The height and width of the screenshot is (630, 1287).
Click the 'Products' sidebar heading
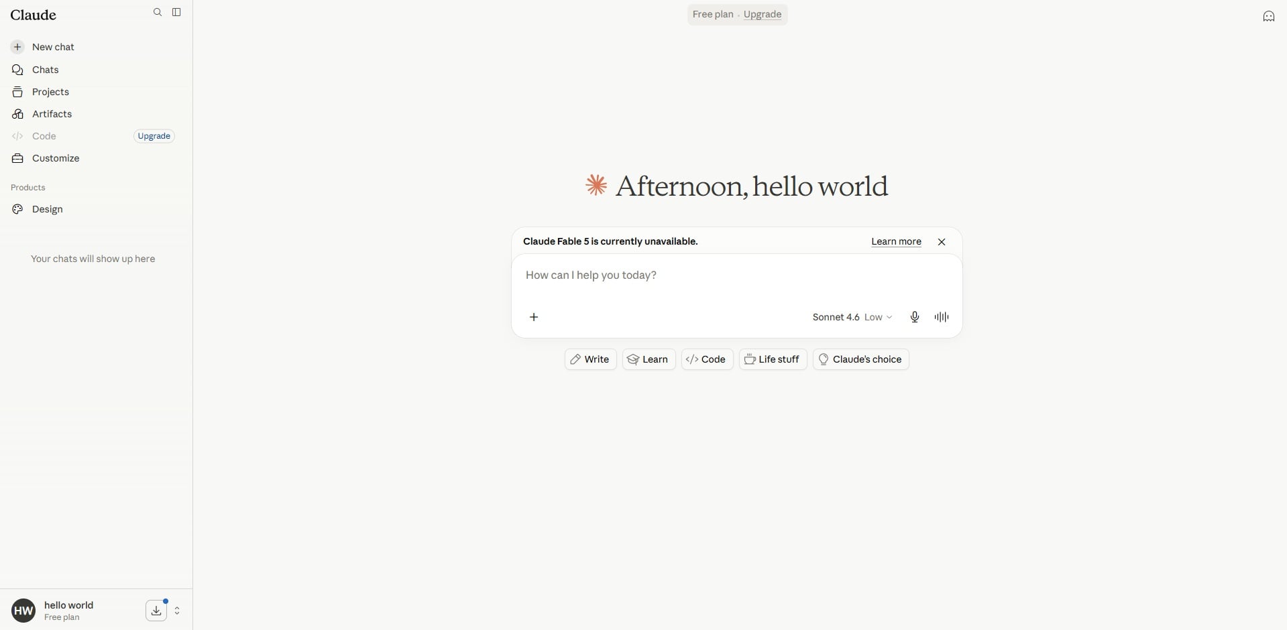tap(28, 188)
